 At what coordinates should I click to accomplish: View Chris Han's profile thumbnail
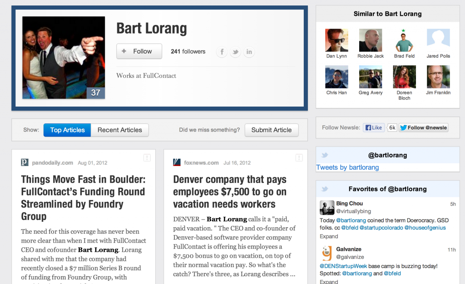tap(336, 77)
